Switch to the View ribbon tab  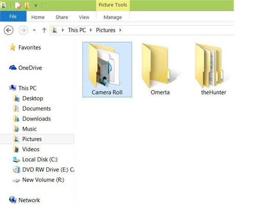[x=84, y=17]
